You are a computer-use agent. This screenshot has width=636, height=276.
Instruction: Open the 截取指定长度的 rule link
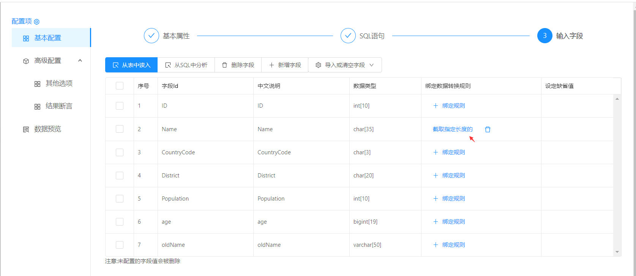[x=453, y=129]
